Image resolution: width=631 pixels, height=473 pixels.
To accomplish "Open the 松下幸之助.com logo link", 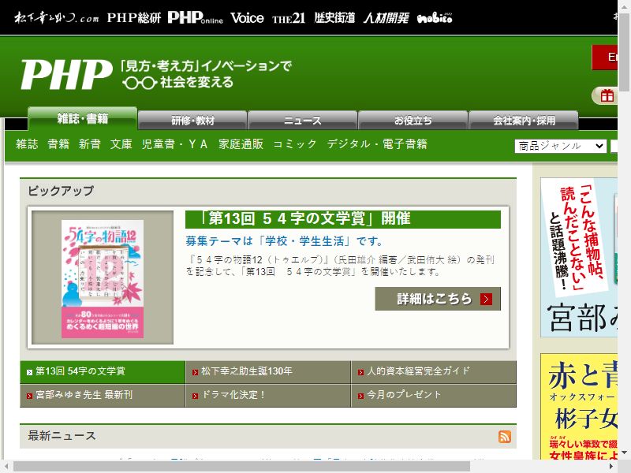I will tap(57, 17).
